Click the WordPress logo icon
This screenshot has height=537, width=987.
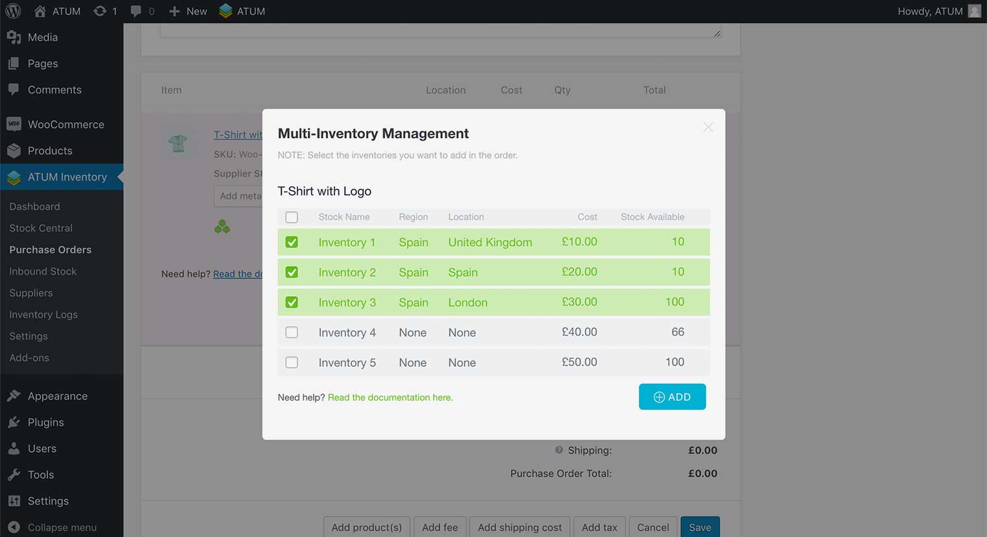[x=13, y=11]
